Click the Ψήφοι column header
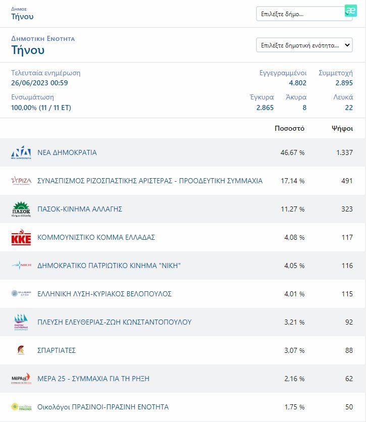The height and width of the screenshot is (422, 366). (x=342, y=128)
